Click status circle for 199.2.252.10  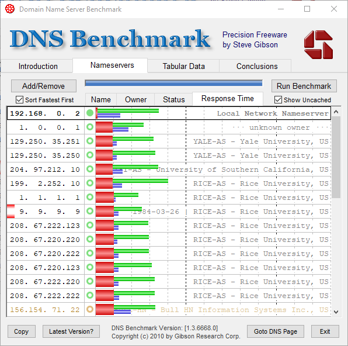(90, 183)
